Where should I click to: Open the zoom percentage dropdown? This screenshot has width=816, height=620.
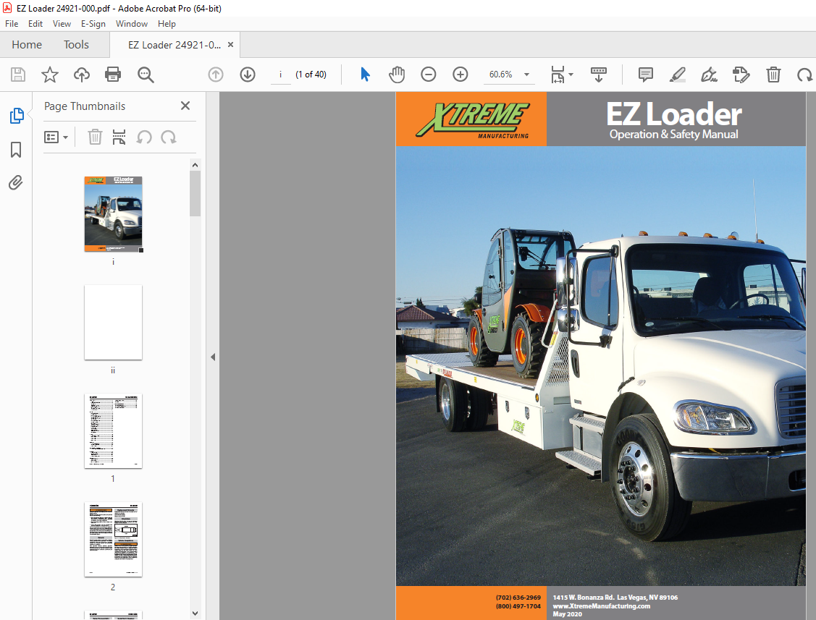pyautogui.click(x=526, y=75)
